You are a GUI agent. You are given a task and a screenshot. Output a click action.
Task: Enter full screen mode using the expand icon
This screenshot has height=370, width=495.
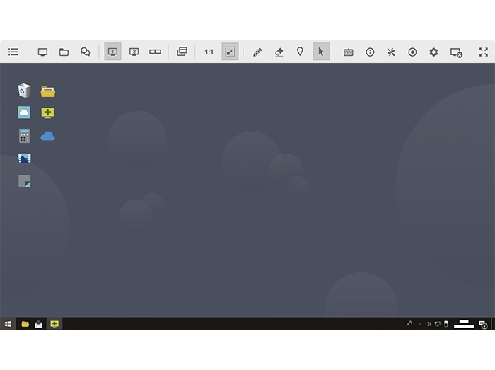point(483,52)
